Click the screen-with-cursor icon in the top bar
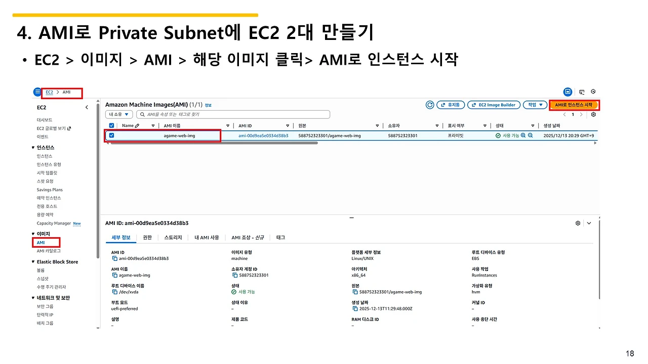 tap(582, 92)
